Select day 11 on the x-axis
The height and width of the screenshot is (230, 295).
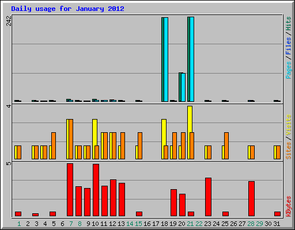click(x=104, y=224)
